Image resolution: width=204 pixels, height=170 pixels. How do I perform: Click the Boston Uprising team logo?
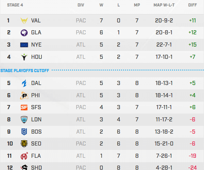(x=24, y=132)
